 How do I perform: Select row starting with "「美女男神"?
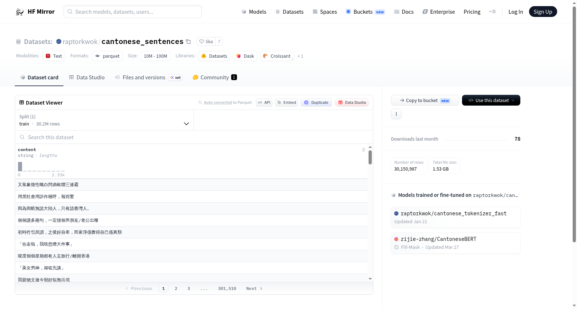point(191,268)
